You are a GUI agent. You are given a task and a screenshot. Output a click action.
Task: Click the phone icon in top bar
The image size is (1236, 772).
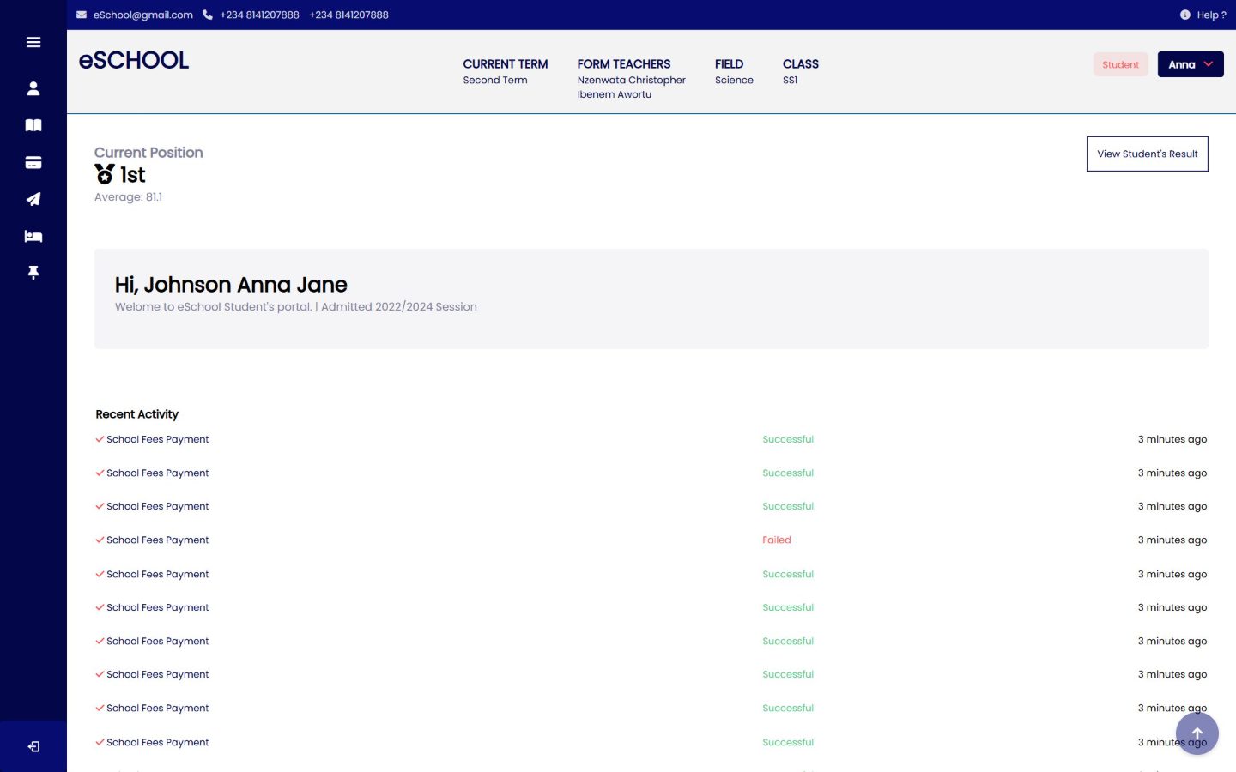[208, 15]
